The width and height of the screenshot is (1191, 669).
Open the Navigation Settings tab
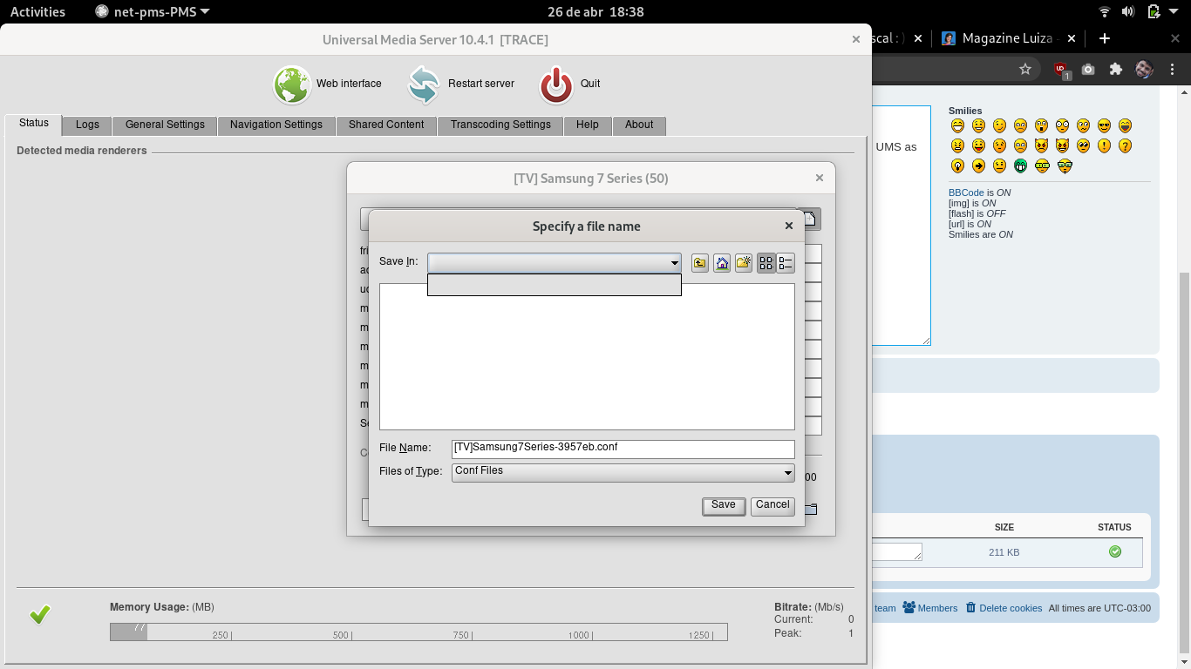(x=276, y=125)
